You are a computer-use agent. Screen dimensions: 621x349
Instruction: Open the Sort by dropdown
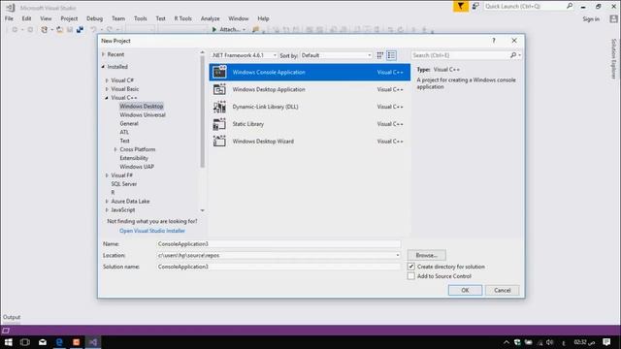pyautogui.click(x=336, y=55)
